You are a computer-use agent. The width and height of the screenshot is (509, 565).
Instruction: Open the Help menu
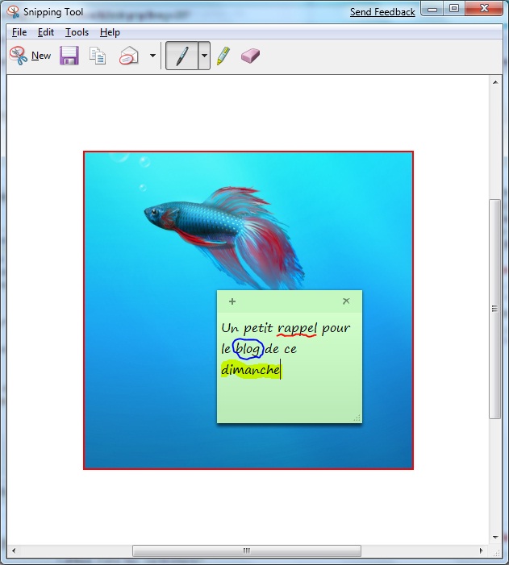(x=110, y=32)
